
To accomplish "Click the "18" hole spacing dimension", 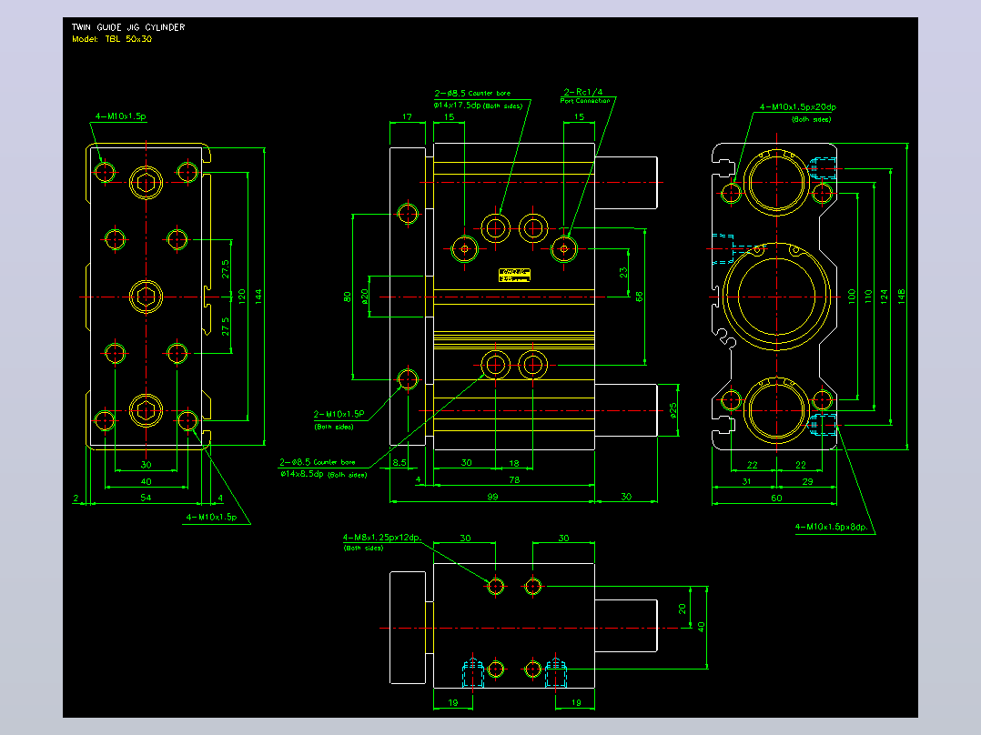I will click(x=513, y=464).
